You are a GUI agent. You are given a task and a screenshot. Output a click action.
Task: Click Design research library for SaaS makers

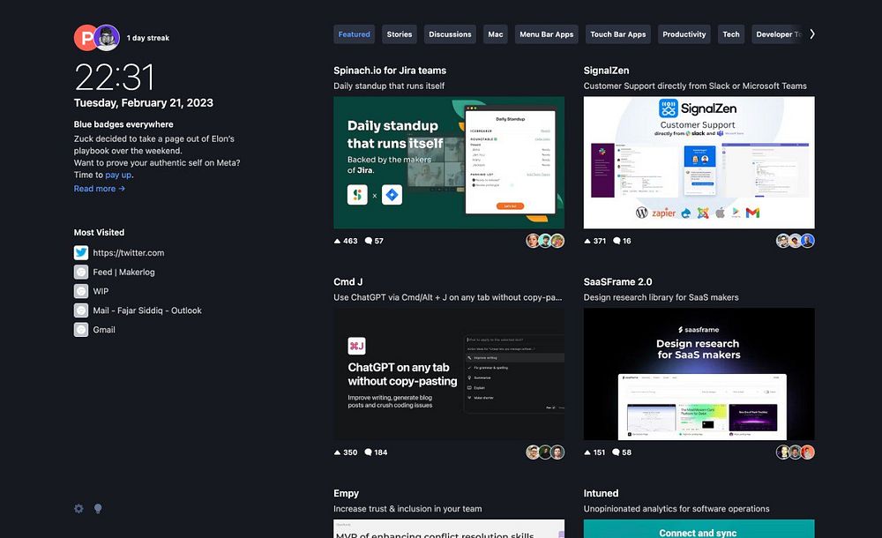coord(661,297)
